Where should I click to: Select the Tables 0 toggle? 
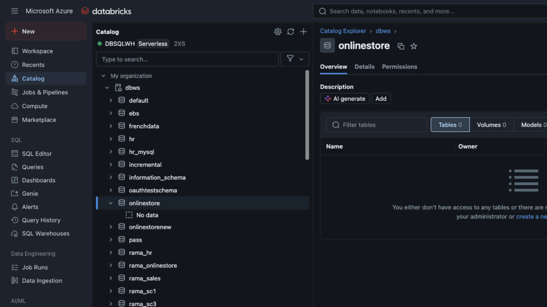450,125
